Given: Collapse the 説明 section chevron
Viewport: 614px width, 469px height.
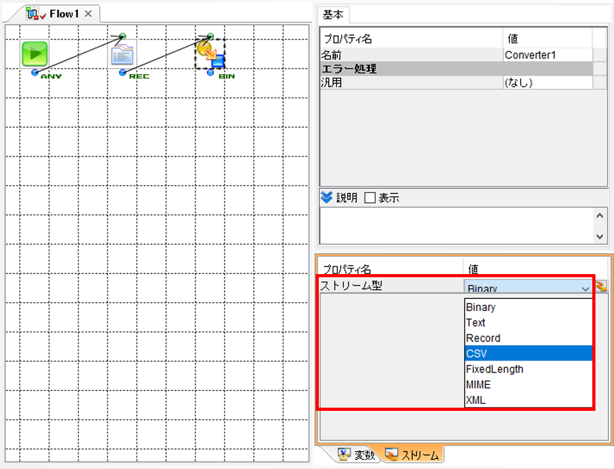Looking at the screenshot, I should pos(326,197).
